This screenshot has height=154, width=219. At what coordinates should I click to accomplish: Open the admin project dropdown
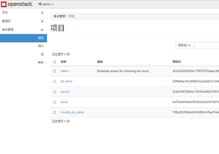46,4
